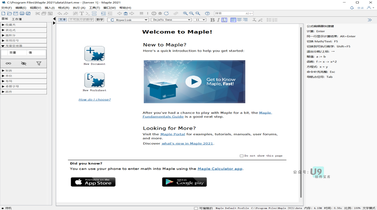Expand the 表达式 palette
The height and width of the screenshot is (210, 377).
coord(24,30)
